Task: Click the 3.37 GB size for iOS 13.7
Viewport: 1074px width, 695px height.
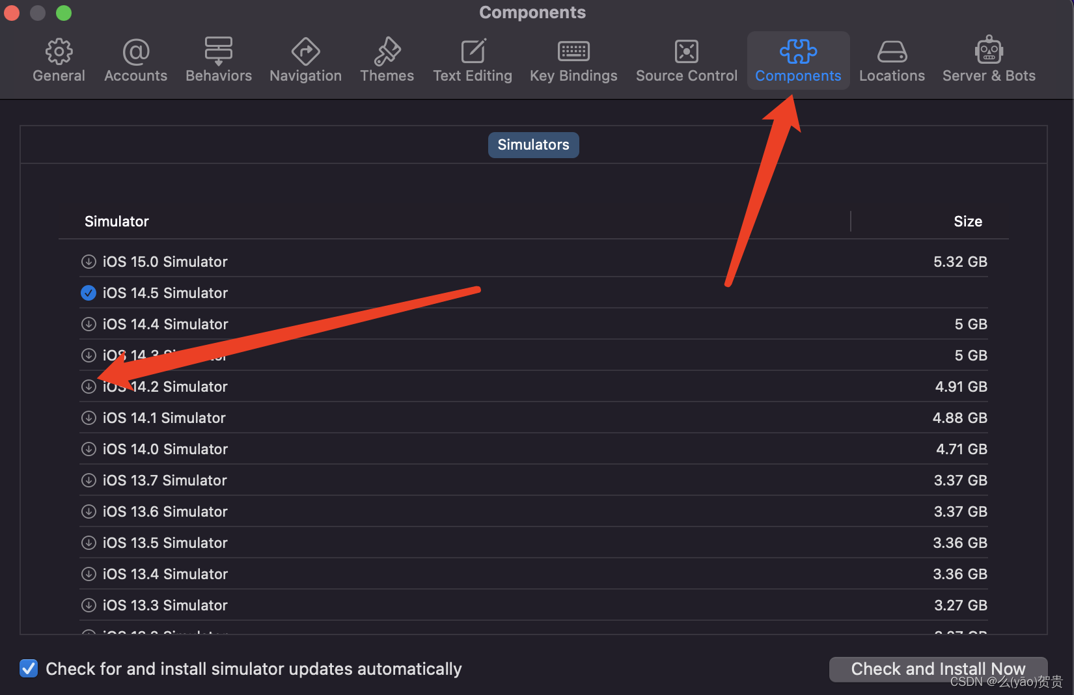Action: 961,480
